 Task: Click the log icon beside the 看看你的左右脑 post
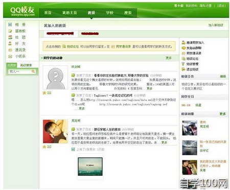(x=73, y=75)
